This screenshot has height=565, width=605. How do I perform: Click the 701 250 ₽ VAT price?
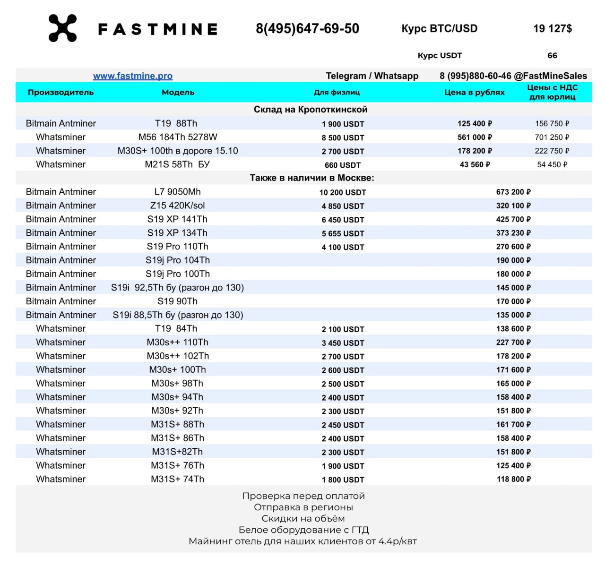pyautogui.click(x=552, y=137)
